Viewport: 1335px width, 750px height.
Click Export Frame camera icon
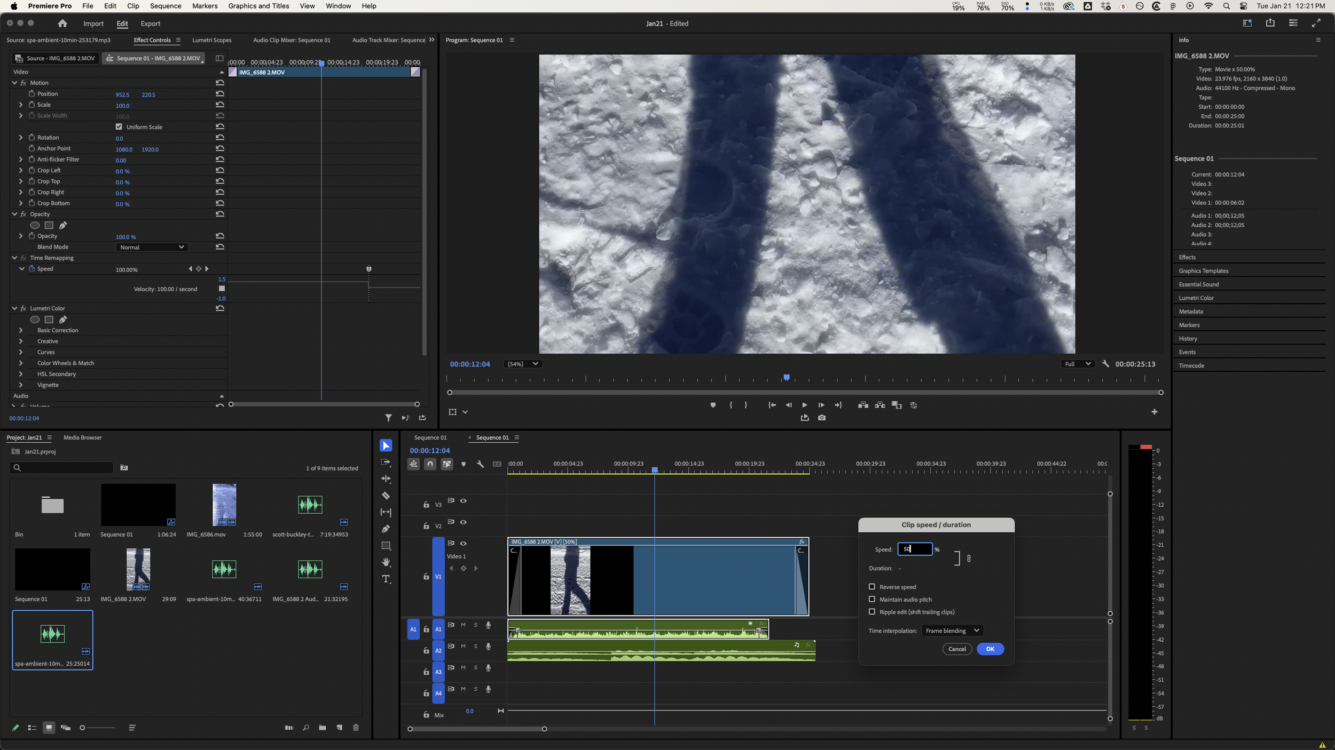(x=822, y=418)
